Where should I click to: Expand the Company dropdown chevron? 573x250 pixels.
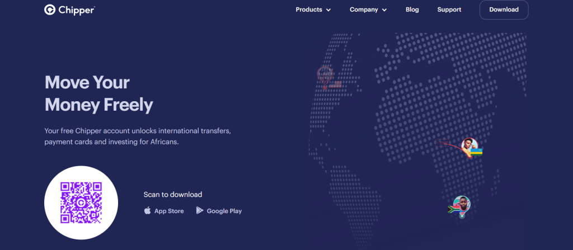coord(384,10)
